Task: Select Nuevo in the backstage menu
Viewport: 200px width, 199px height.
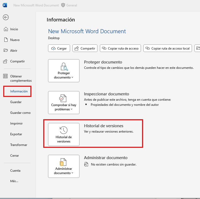Action: pos(15,40)
